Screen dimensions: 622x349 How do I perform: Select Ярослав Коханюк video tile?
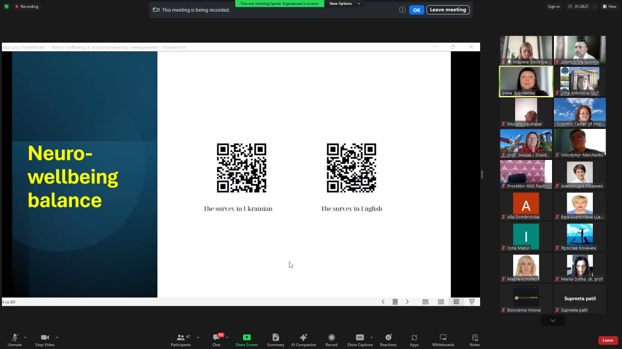click(x=580, y=237)
